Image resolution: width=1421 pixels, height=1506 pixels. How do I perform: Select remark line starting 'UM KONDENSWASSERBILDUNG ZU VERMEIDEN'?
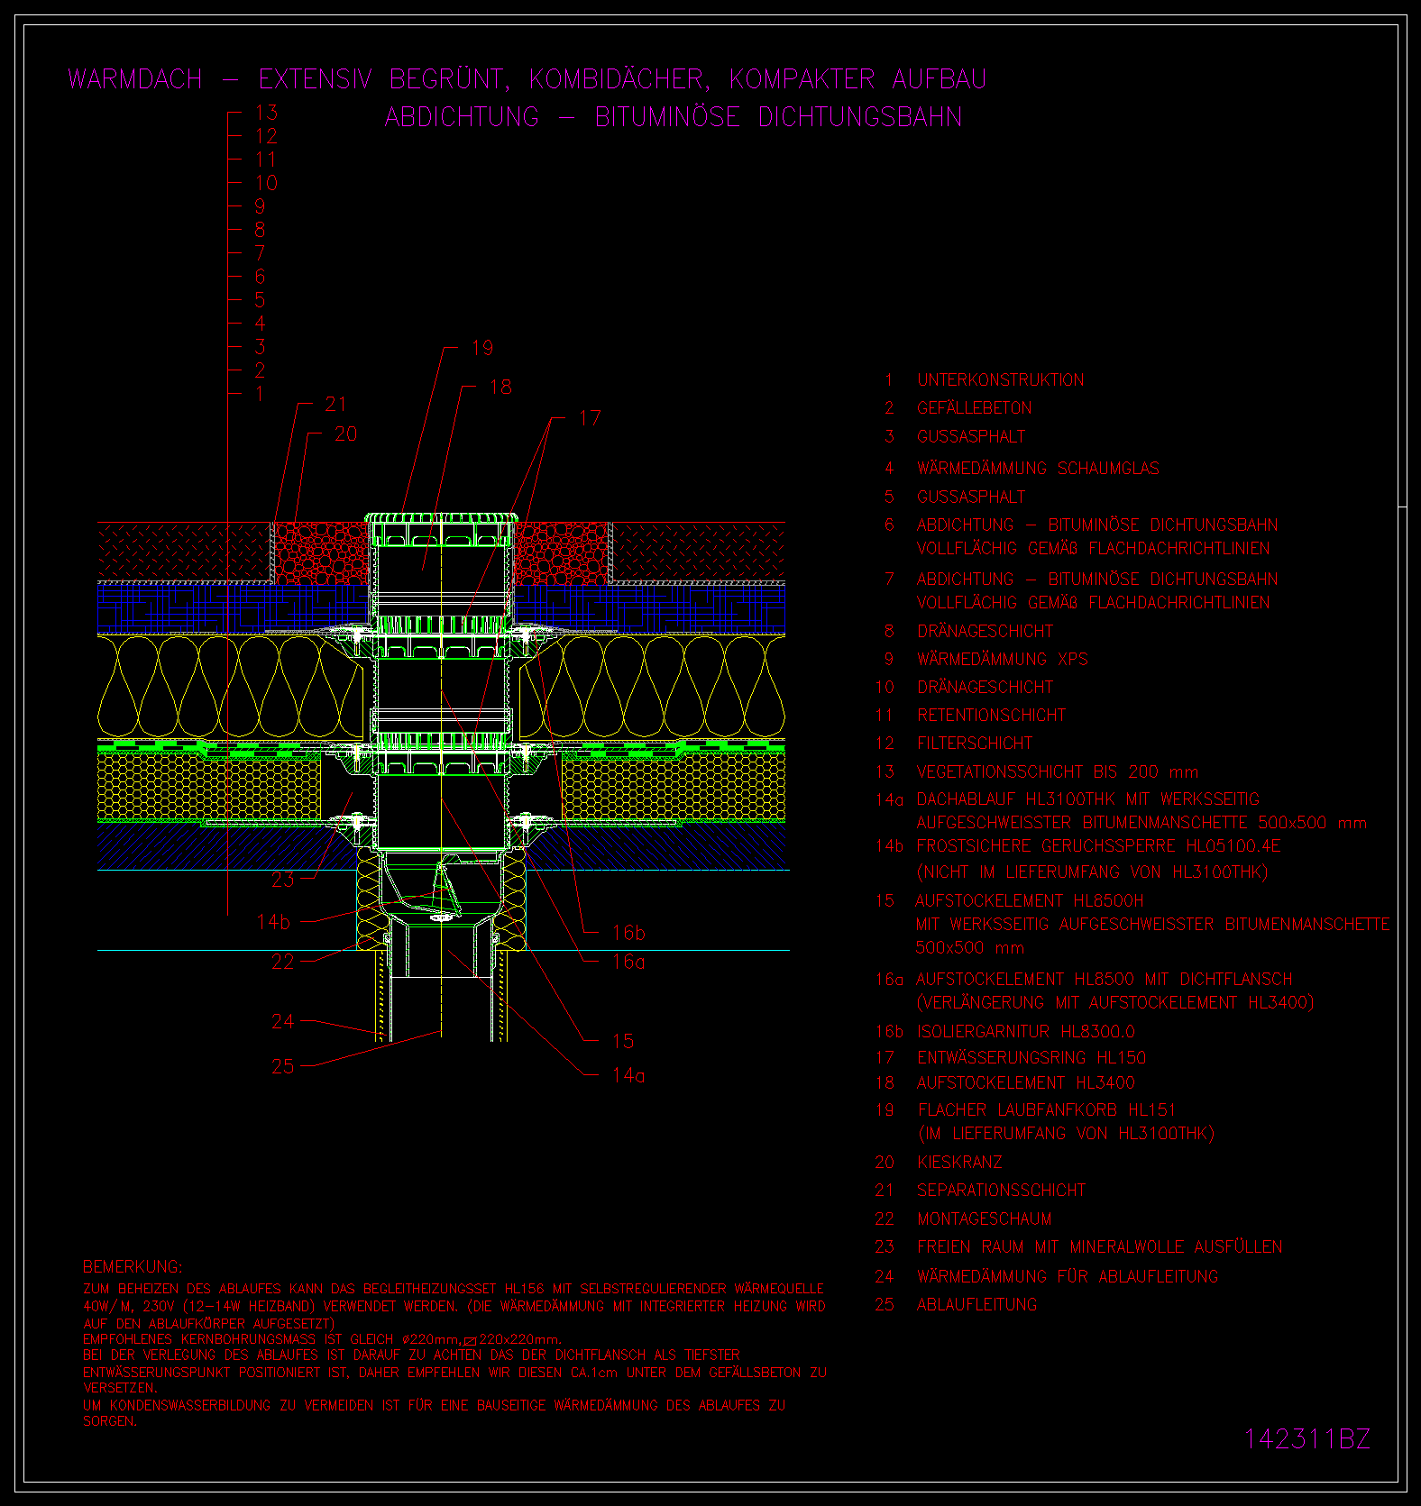point(435,1405)
